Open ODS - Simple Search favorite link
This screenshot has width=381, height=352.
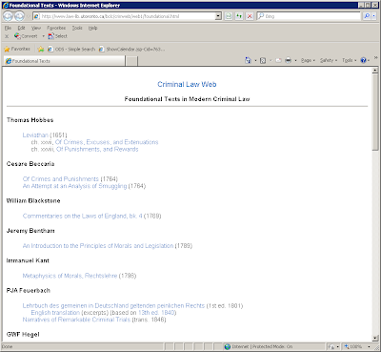[71, 49]
